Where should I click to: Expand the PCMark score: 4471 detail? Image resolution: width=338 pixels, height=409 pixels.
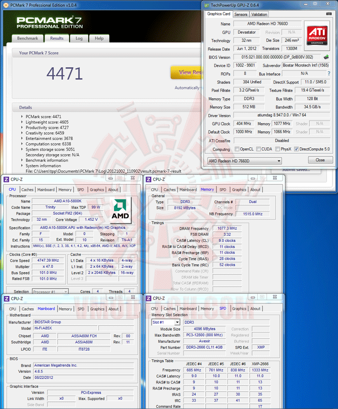coord(22,117)
